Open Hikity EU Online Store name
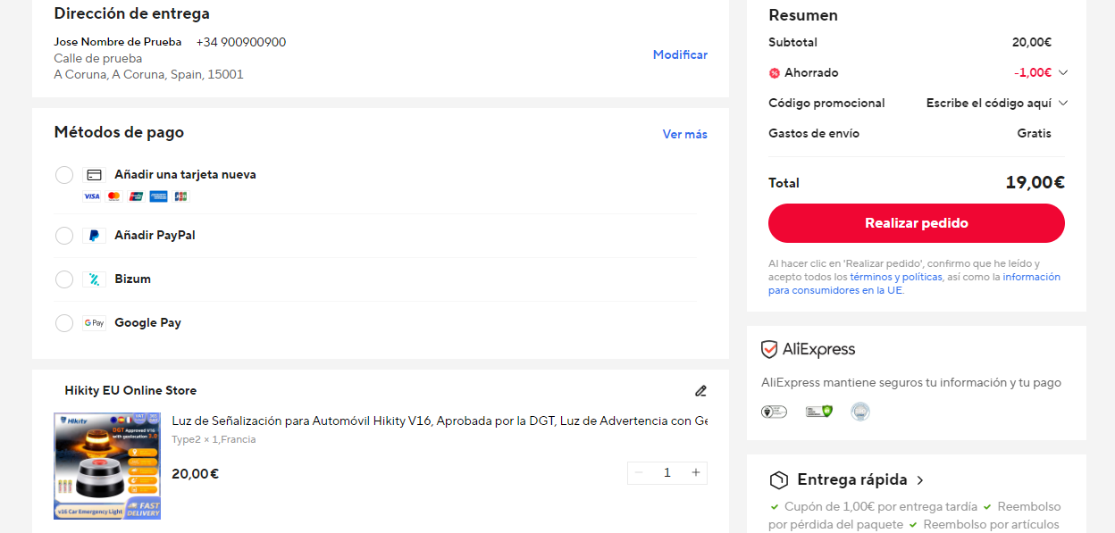This screenshot has height=533, width=1115. 130,391
